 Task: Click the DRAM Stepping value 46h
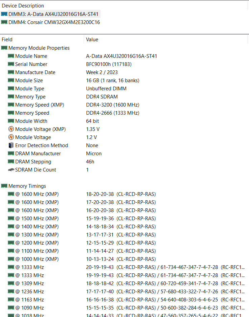tap(90, 161)
